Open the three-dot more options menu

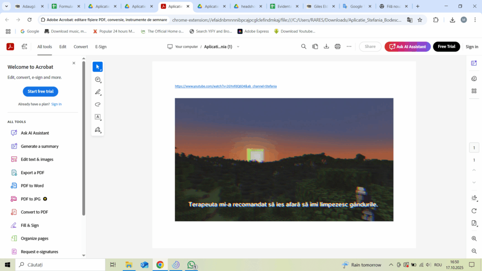(349, 47)
